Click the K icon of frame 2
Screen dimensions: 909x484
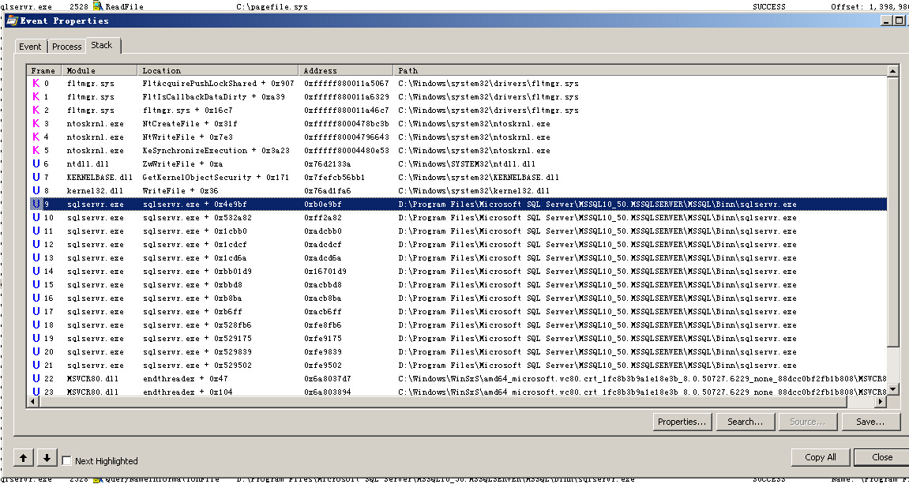pyautogui.click(x=36, y=110)
